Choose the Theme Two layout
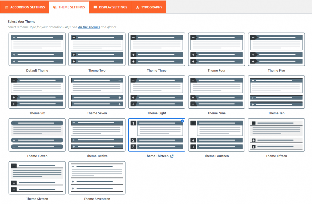 pos(97,49)
